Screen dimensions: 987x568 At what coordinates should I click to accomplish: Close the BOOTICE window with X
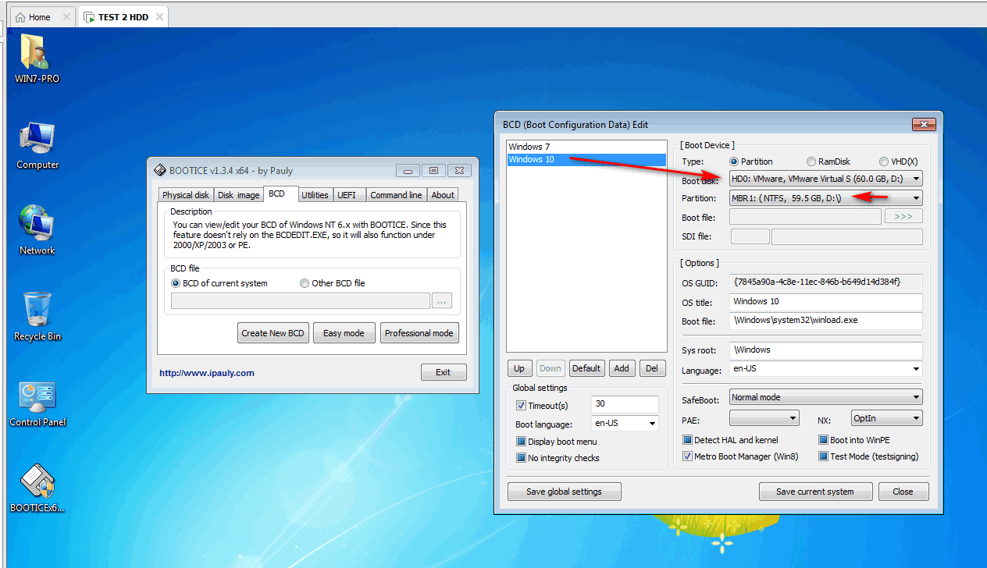pos(461,170)
